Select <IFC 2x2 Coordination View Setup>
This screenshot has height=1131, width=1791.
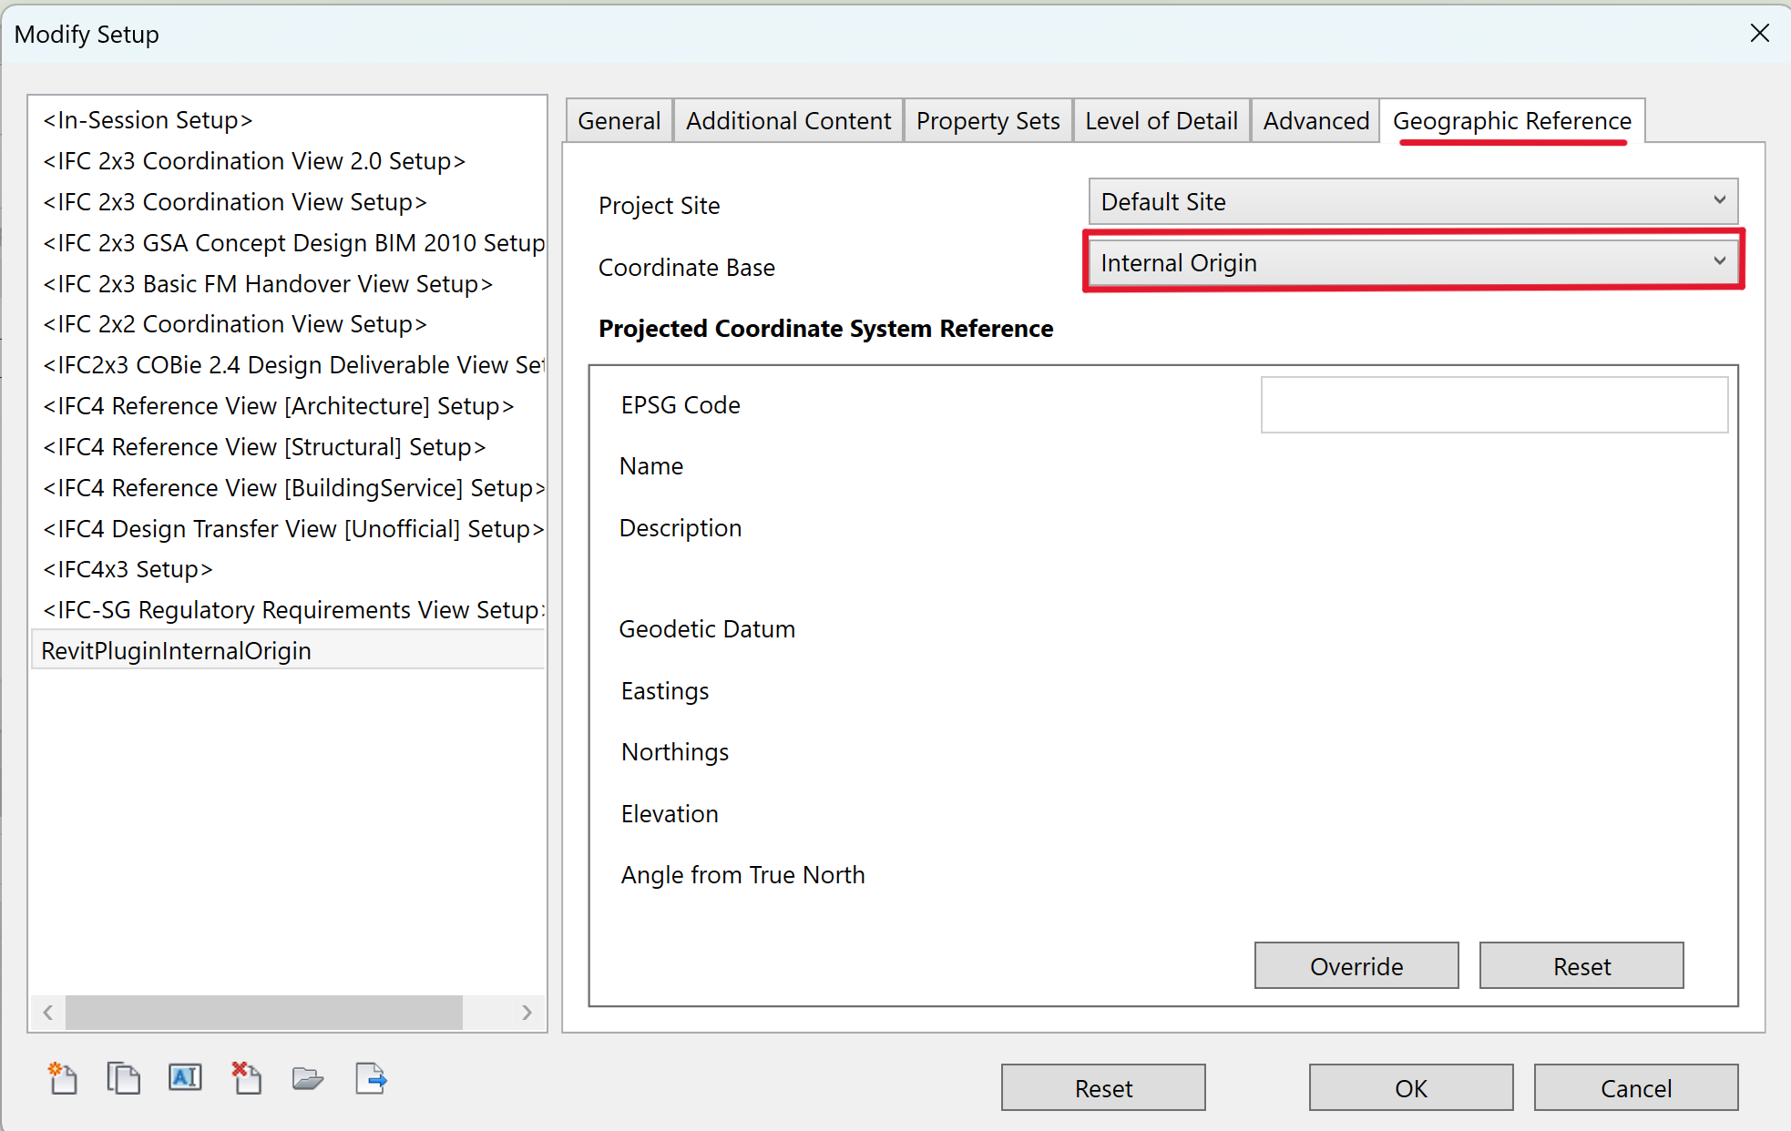(x=288, y=324)
